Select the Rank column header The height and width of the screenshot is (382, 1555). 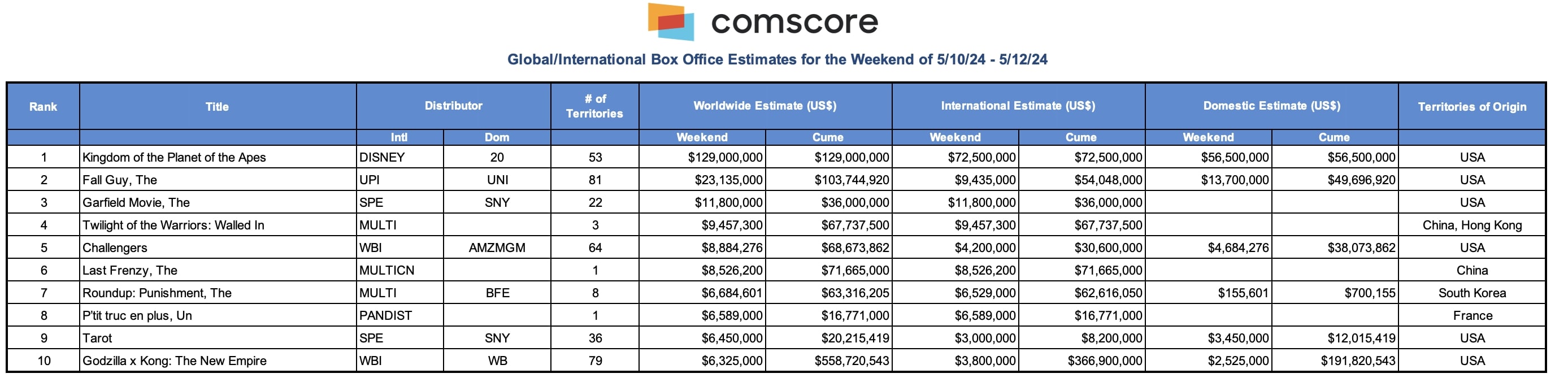click(43, 107)
